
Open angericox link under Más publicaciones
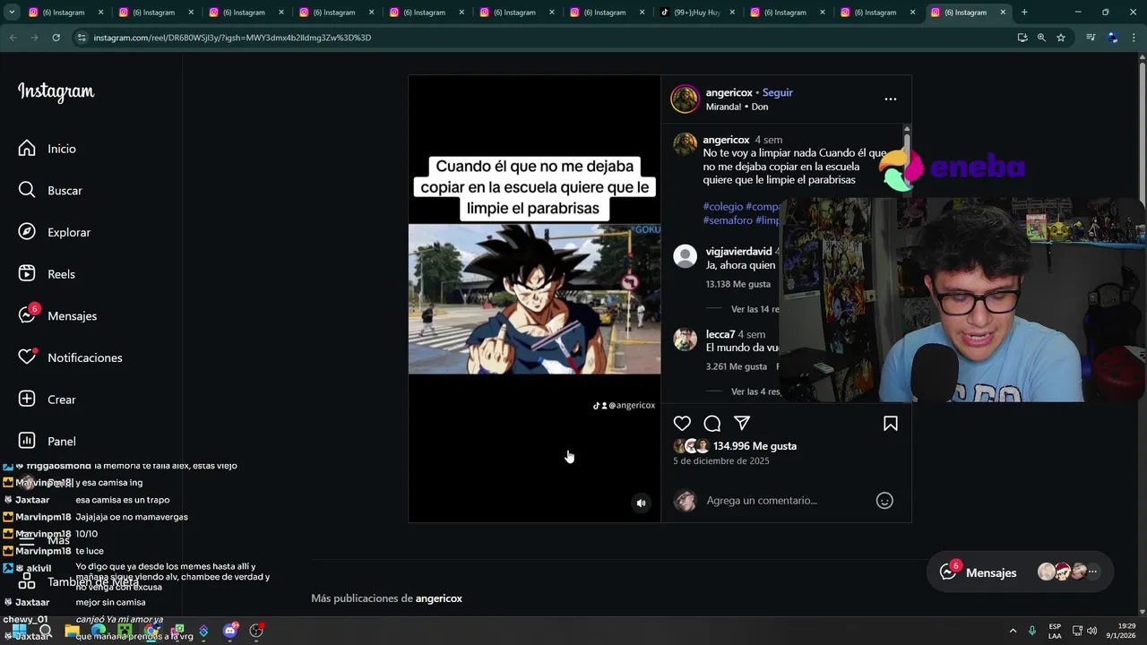(439, 598)
